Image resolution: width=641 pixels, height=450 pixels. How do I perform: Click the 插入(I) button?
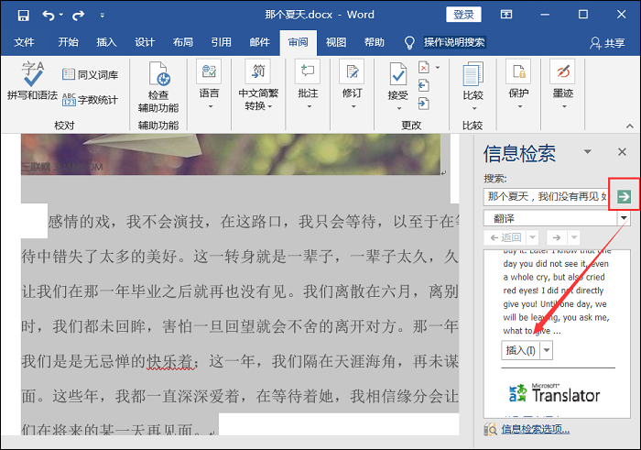521,350
